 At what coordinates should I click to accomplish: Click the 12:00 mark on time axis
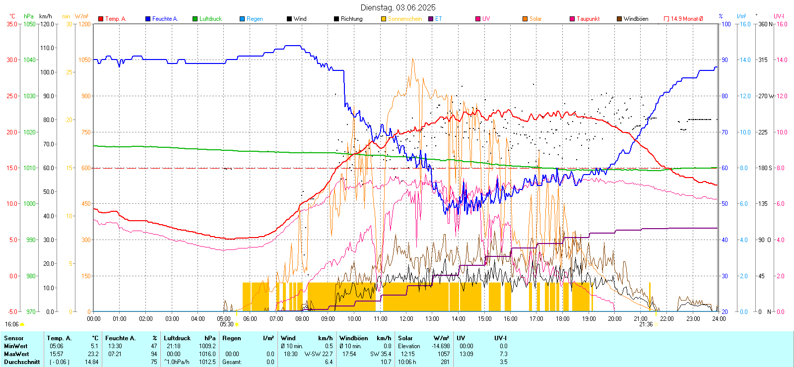tap(406, 319)
